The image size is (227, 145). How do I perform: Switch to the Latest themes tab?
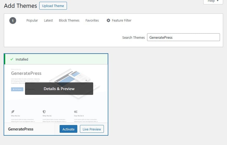[x=48, y=20]
